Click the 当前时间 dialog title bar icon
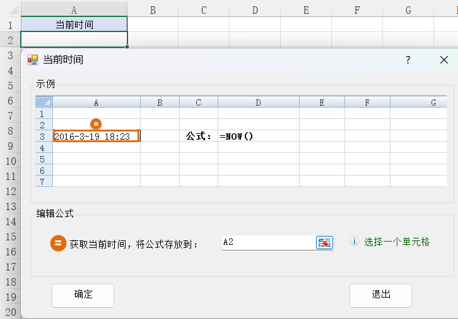458x319 pixels. (x=33, y=60)
